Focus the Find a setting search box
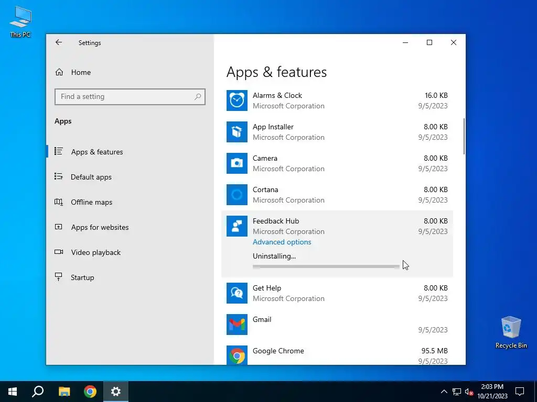537x402 pixels. coord(130,97)
